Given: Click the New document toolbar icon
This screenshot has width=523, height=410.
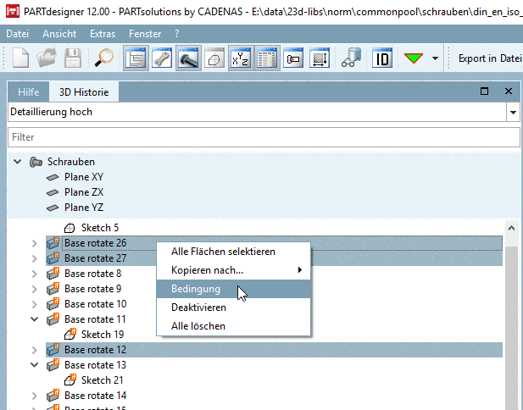Looking at the screenshot, I should [x=20, y=58].
